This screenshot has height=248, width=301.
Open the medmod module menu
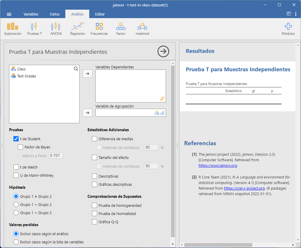(142, 29)
